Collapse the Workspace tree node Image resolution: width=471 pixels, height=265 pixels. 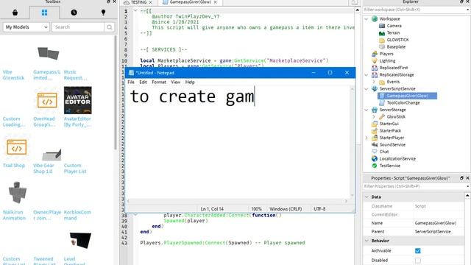366,19
